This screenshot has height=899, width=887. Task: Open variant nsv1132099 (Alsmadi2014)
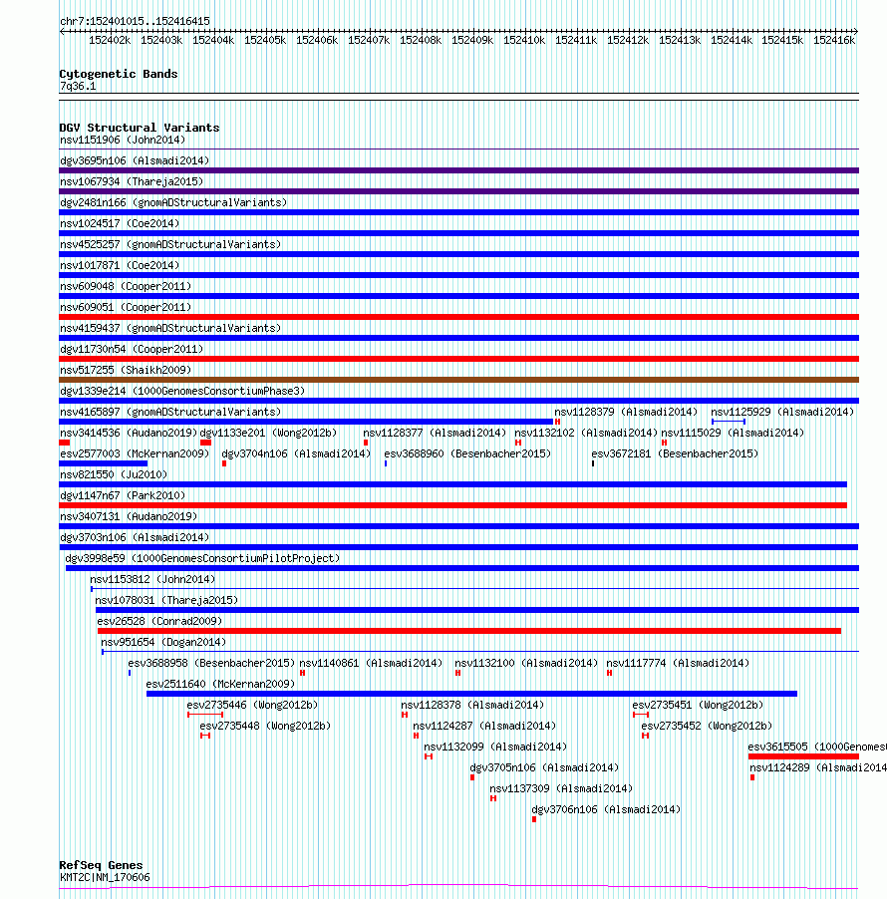(495, 747)
